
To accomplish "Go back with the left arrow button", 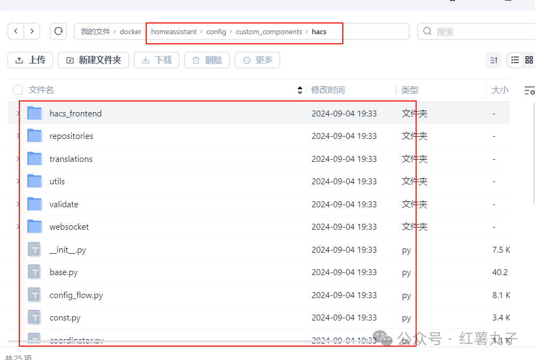I will coord(16,32).
